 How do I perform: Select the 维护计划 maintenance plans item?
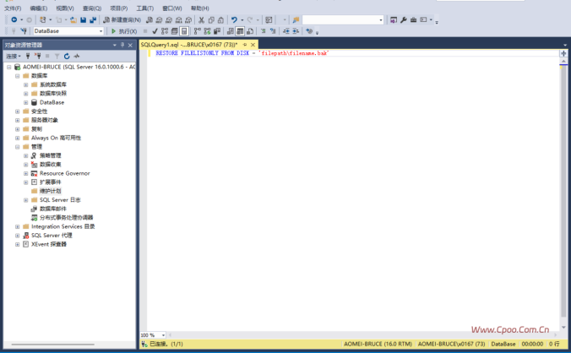50,191
